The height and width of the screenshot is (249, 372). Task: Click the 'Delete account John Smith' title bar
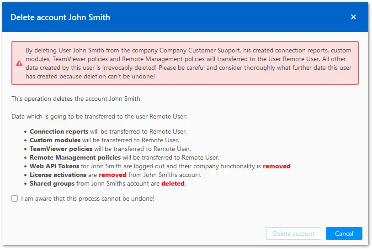pyautogui.click(x=185, y=17)
